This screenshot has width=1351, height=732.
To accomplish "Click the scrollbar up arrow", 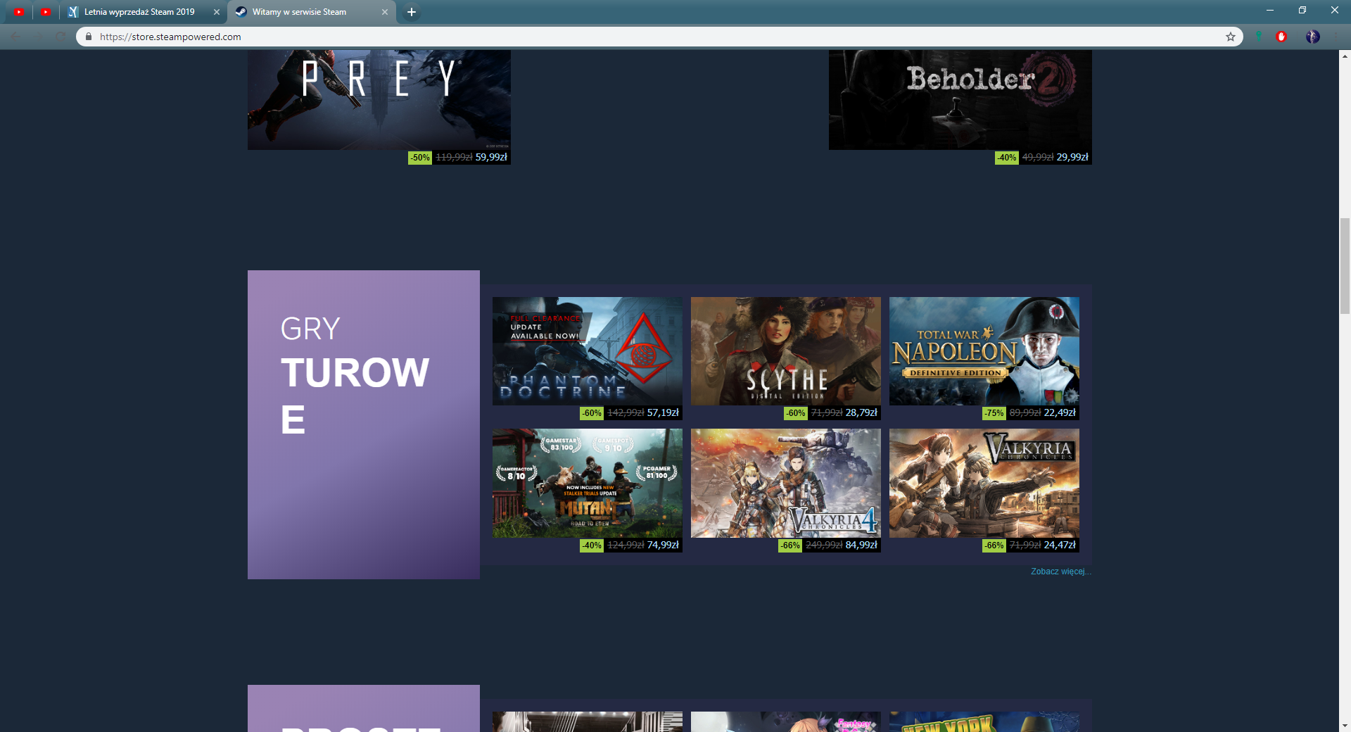I will click(x=1345, y=56).
